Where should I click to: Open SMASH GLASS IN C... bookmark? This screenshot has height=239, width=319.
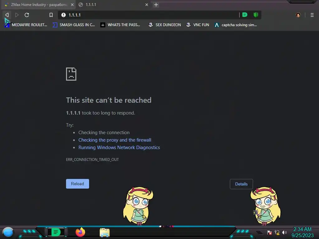pyautogui.click(x=74, y=25)
